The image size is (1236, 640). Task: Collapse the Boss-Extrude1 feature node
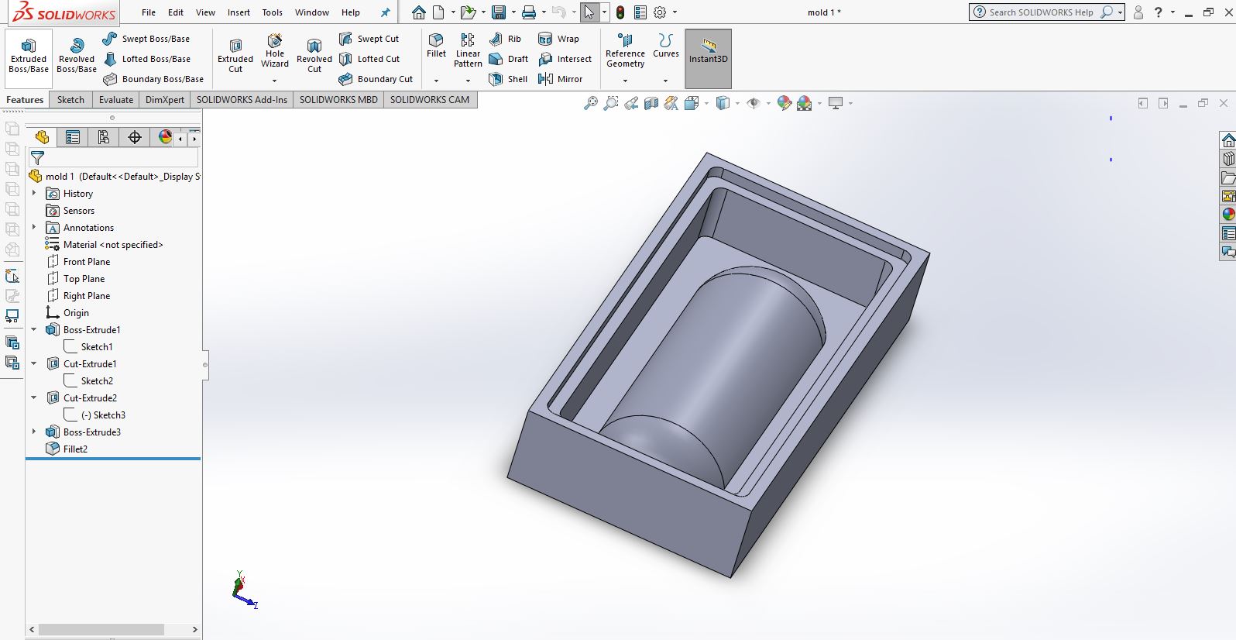point(34,329)
